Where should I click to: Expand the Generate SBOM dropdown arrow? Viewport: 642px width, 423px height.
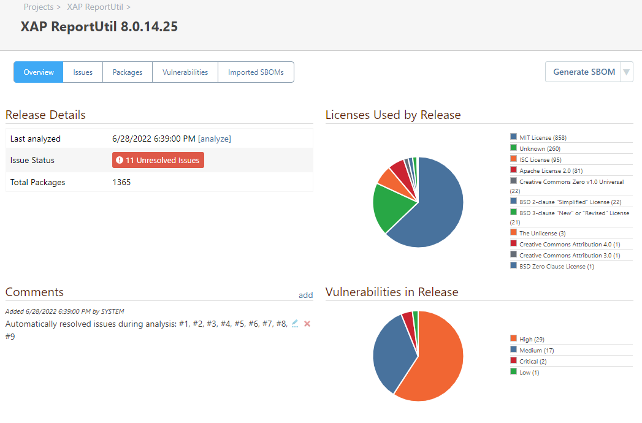tap(627, 72)
